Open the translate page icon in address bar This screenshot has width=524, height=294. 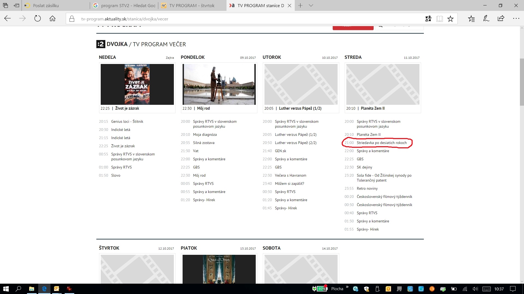point(428,19)
